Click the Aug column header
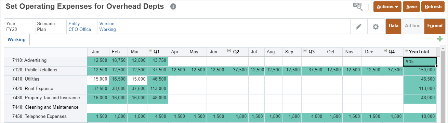The height and width of the screenshot is (123, 448). (x=273, y=52)
